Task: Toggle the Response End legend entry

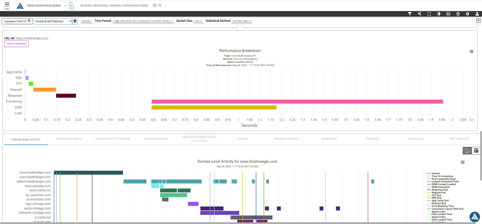Action: pyautogui.click(x=437, y=190)
